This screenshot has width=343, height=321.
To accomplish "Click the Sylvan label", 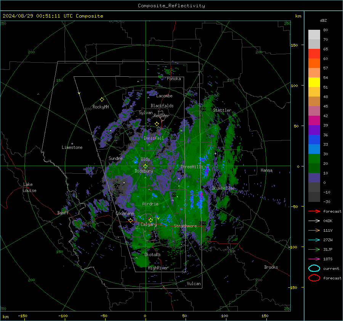I will [146, 113].
